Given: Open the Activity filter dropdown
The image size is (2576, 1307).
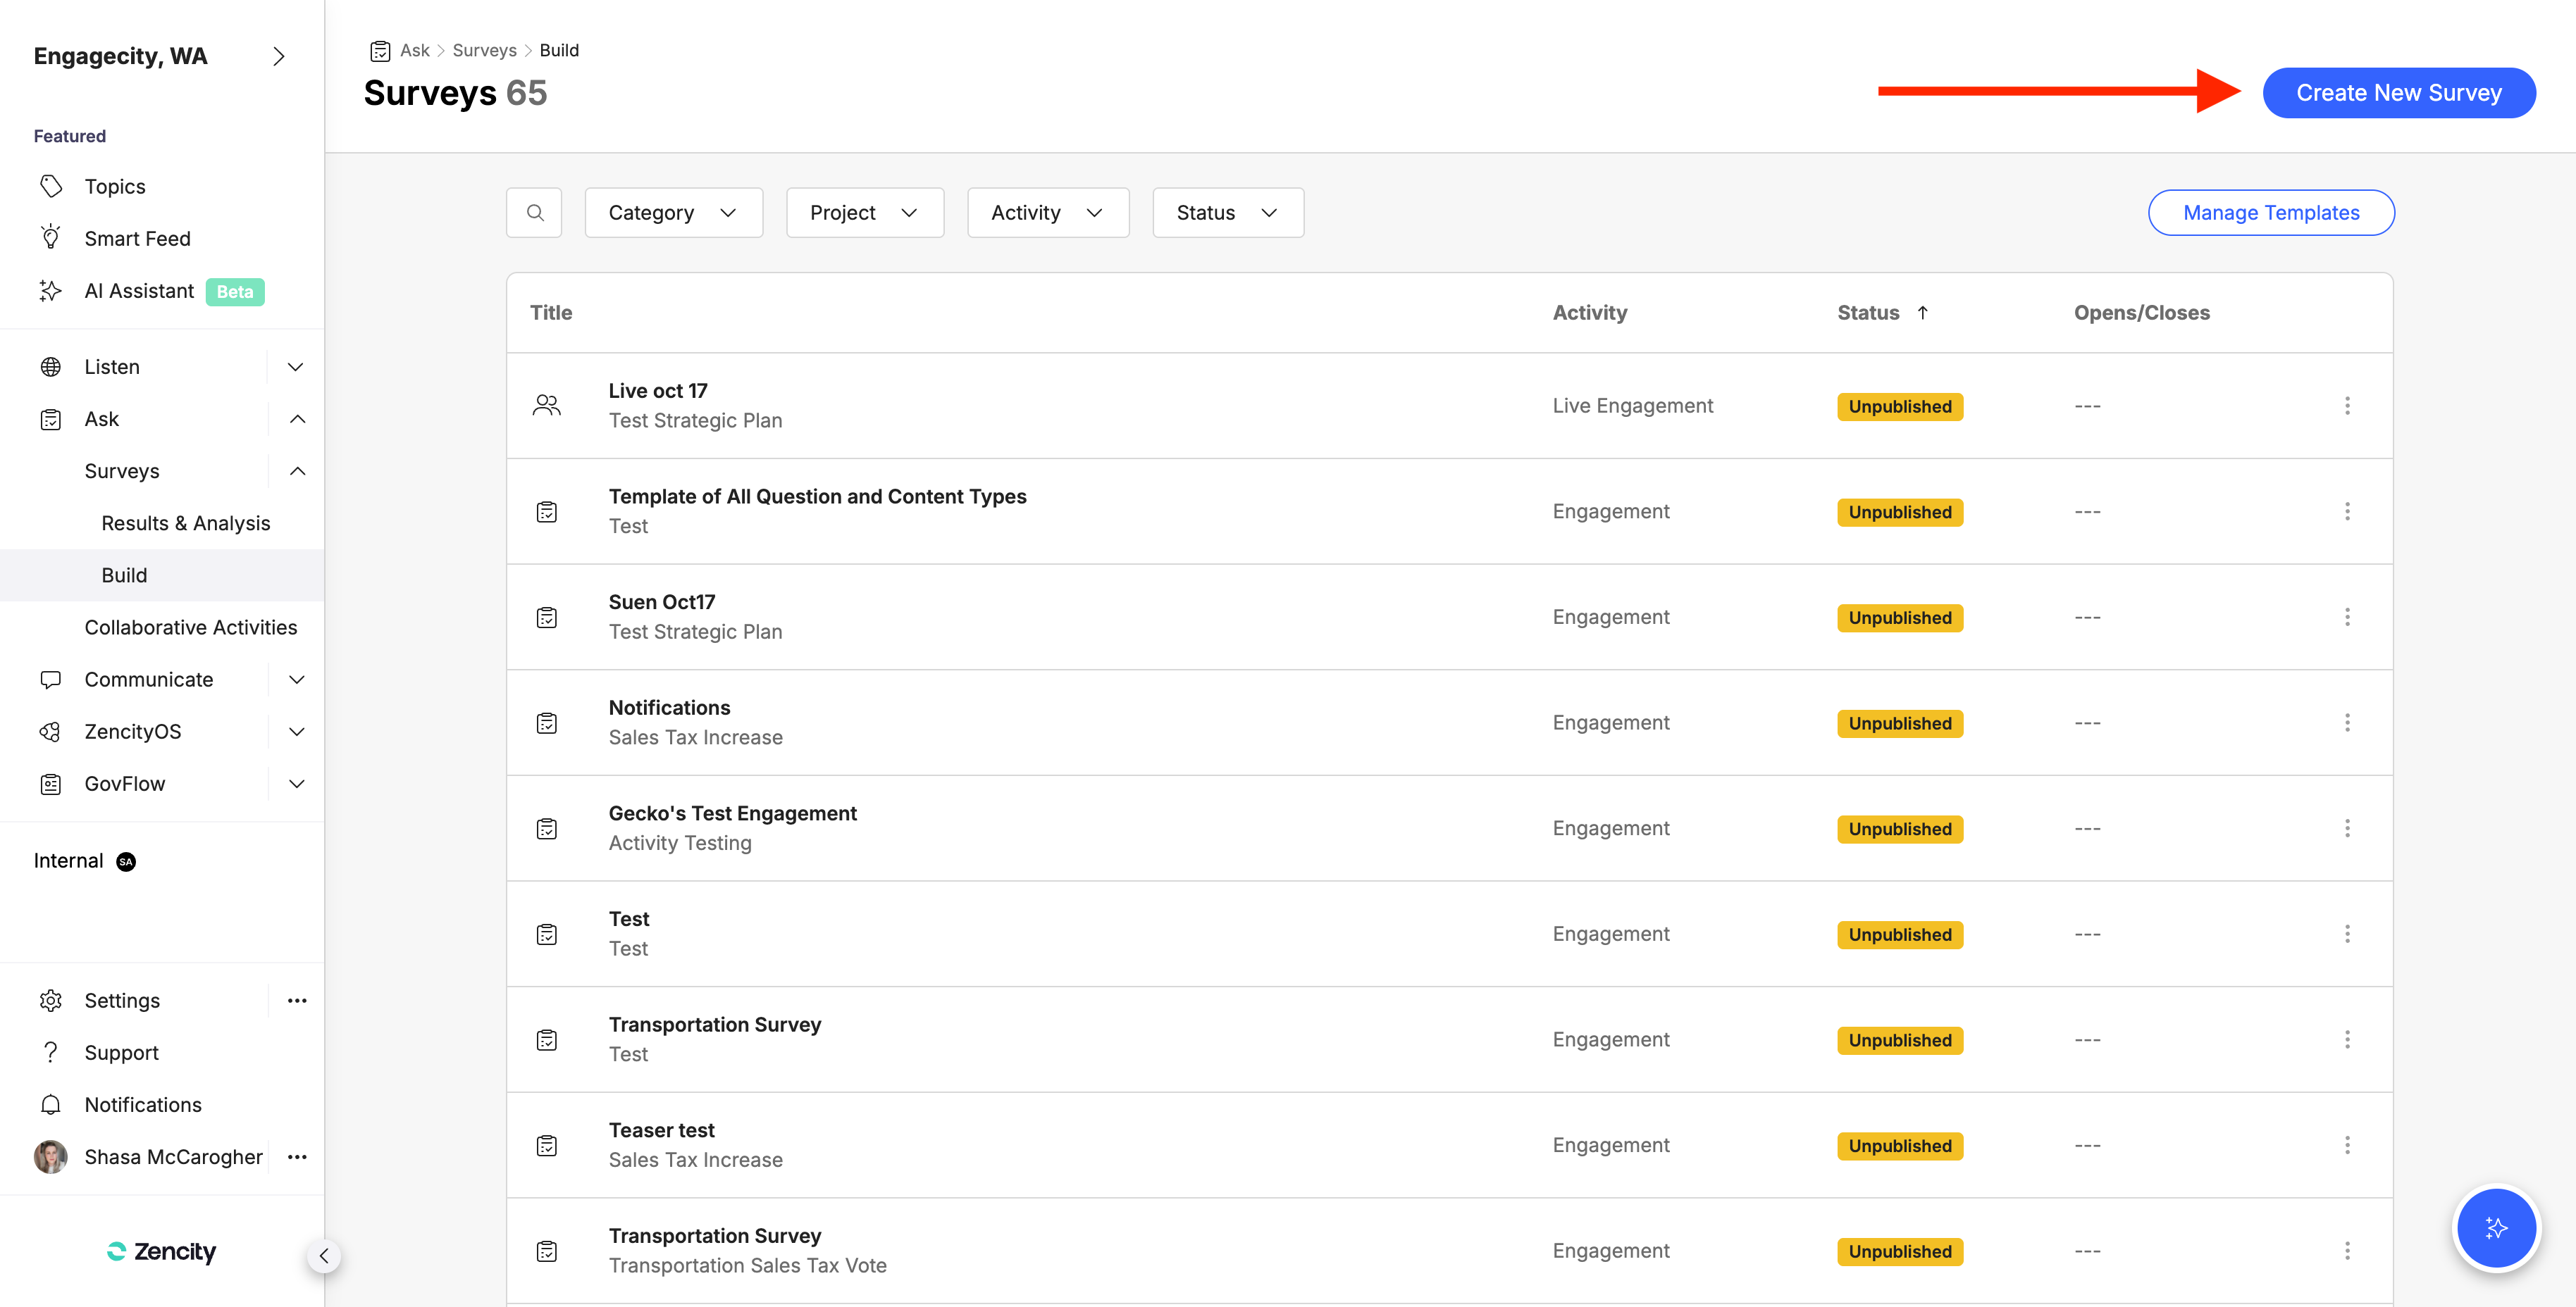Looking at the screenshot, I should pyautogui.click(x=1047, y=213).
